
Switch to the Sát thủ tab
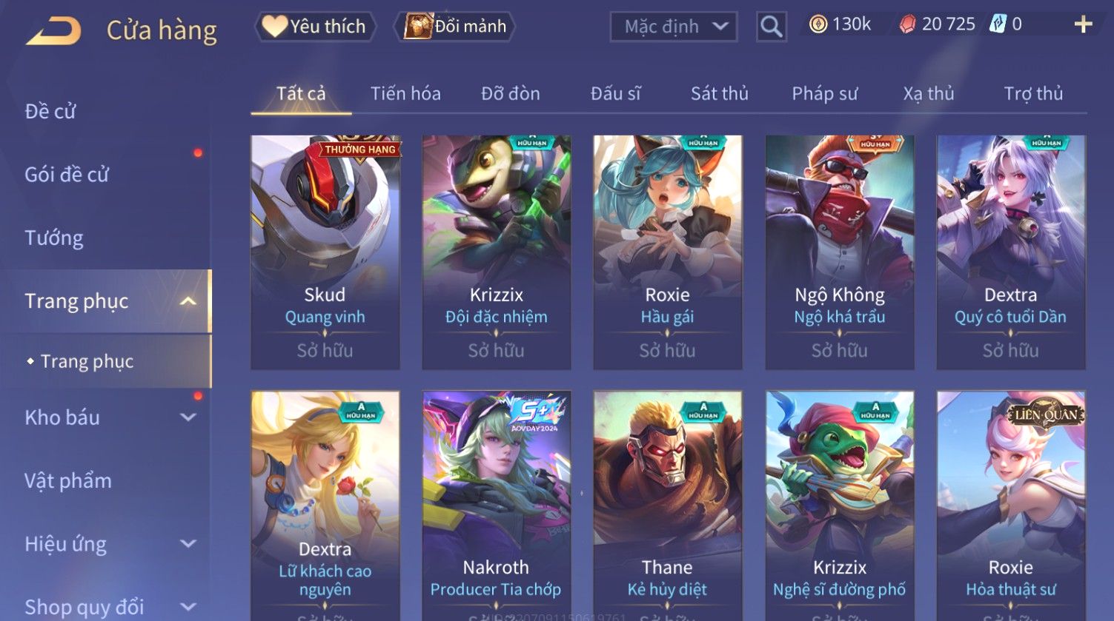(x=719, y=94)
